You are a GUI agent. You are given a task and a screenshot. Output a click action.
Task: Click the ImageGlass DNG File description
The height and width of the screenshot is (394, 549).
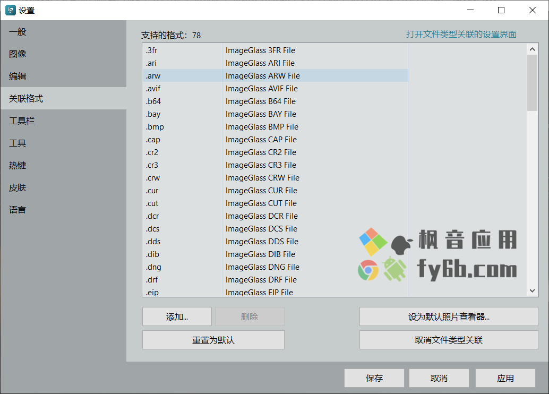[263, 267]
